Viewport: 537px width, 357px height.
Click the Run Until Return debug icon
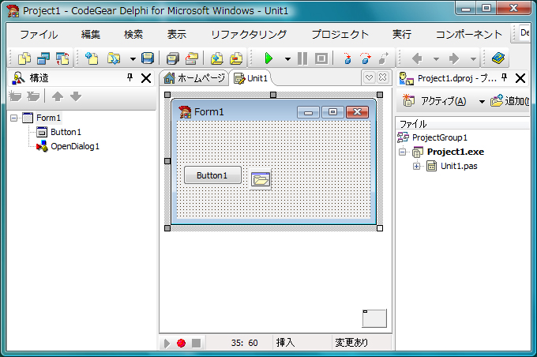click(384, 58)
